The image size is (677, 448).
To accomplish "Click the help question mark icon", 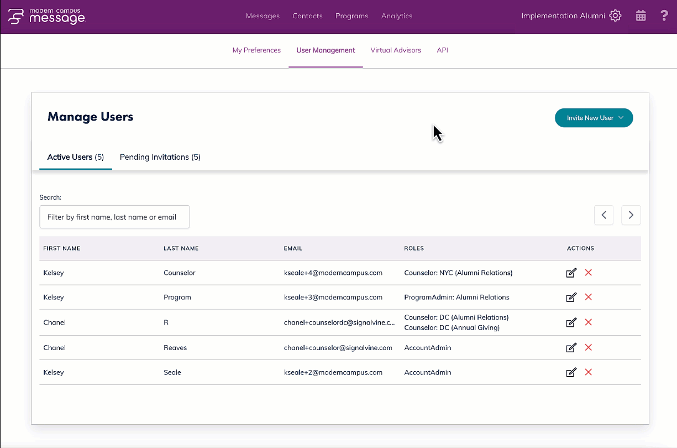I will [x=664, y=15].
